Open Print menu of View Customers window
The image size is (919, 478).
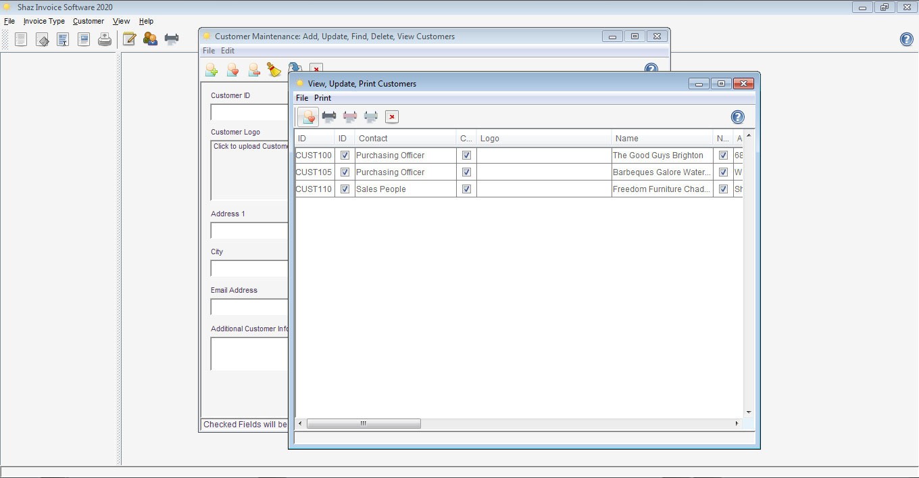[x=322, y=98]
